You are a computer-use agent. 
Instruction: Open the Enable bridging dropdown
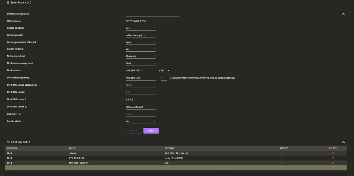coord(141,49)
